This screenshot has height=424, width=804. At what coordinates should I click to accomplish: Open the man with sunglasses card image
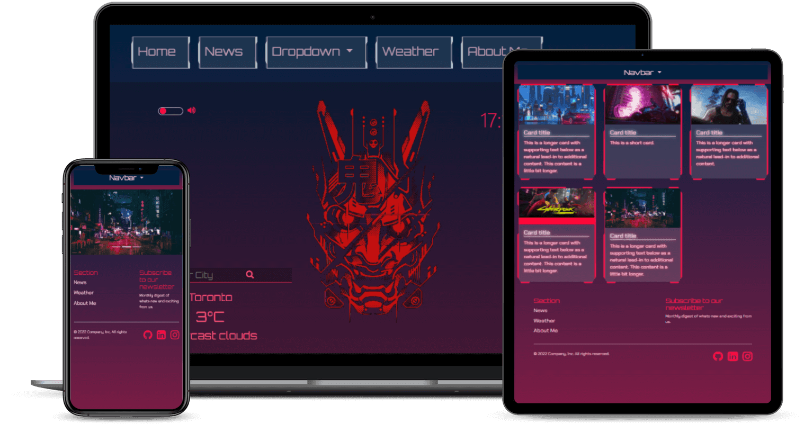tap(729, 105)
